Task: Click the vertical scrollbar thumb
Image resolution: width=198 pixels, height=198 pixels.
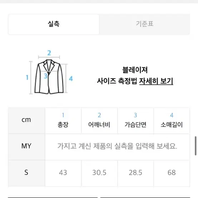Action: pyautogui.click(x=195, y=146)
